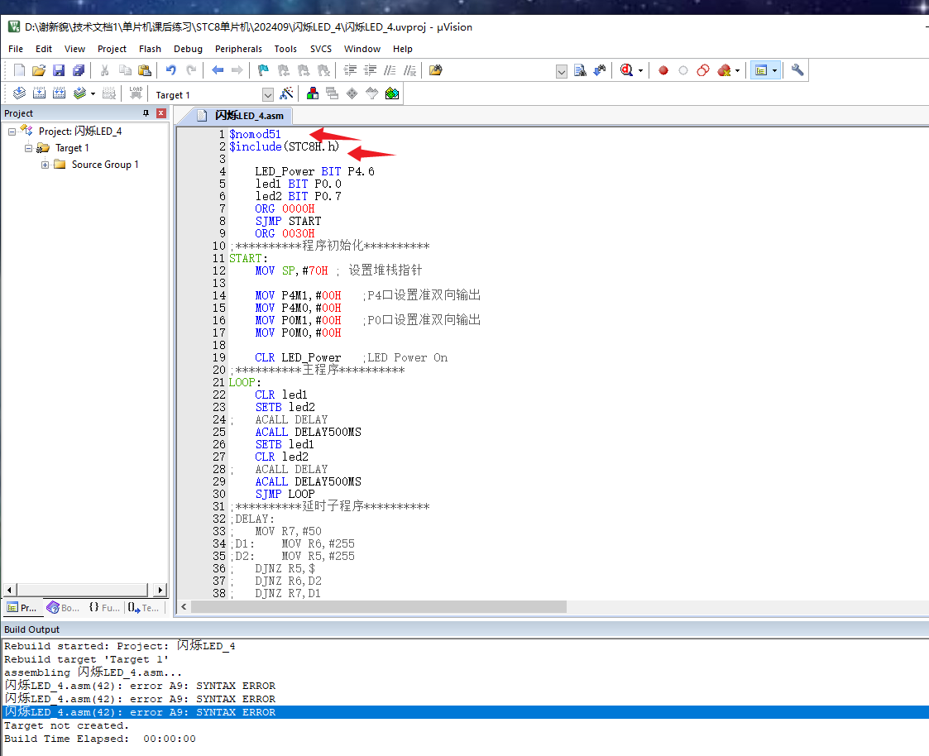The width and height of the screenshot is (929, 756).
Task: Open the Peripherals menu
Action: click(x=238, y=49)
